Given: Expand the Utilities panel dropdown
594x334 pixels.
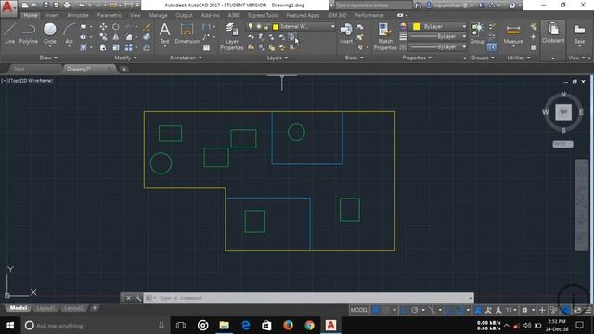Looking at the screenshot, I should (519, 58).
